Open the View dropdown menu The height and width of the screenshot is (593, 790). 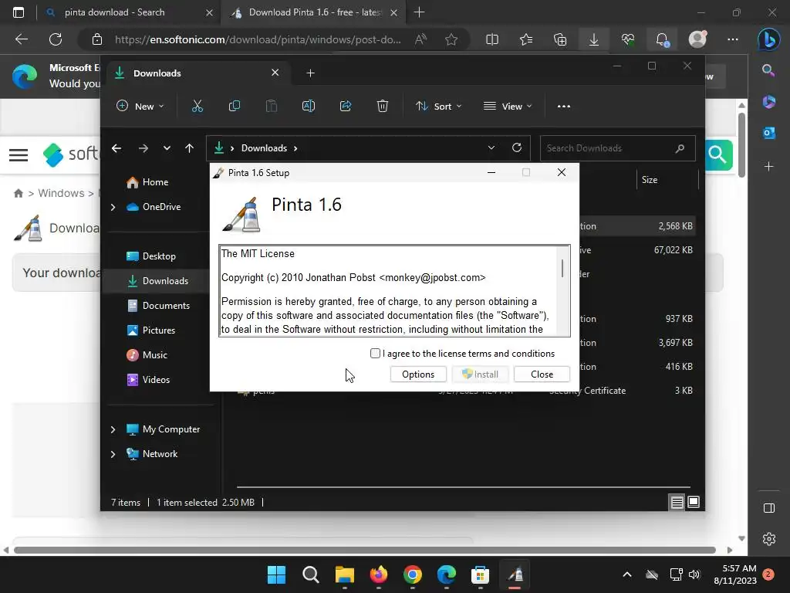point(508,107)
